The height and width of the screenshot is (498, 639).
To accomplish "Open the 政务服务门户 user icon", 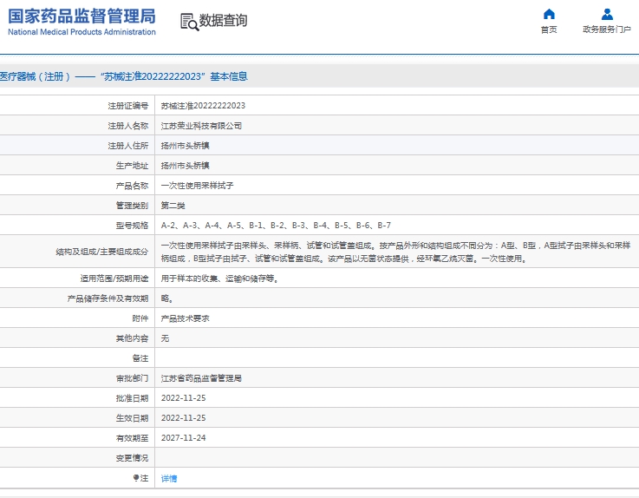I will (x=607, y=14).
